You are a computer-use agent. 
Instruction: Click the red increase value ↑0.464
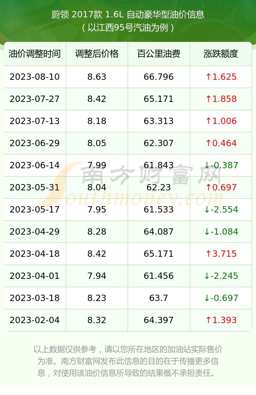[x=221, y=143]
